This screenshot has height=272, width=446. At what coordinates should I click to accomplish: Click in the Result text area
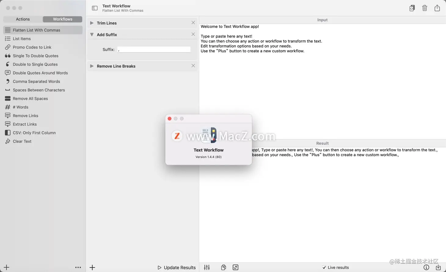[x=322, y=204]
